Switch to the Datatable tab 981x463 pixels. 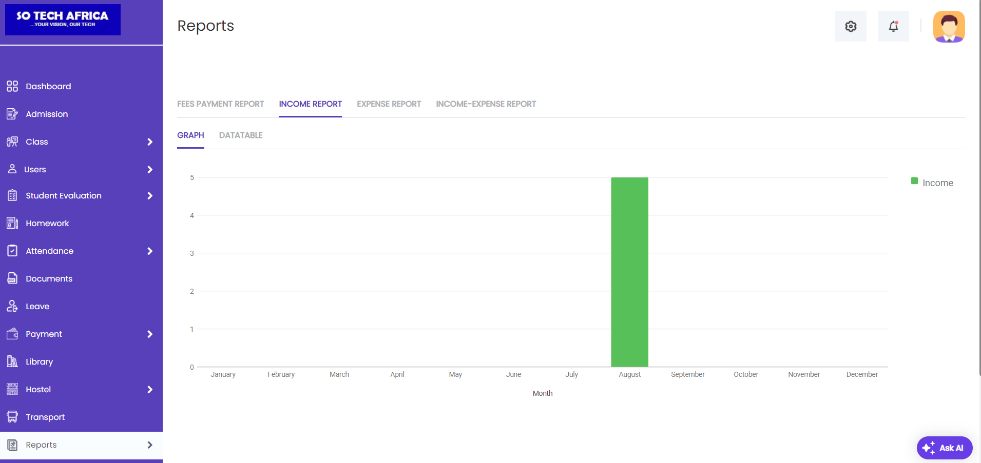(x=241, y=135)
